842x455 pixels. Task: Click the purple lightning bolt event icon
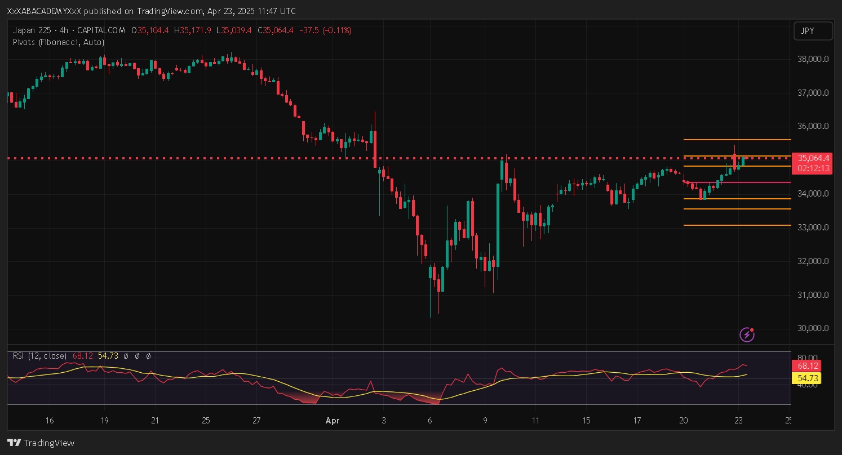747,335
